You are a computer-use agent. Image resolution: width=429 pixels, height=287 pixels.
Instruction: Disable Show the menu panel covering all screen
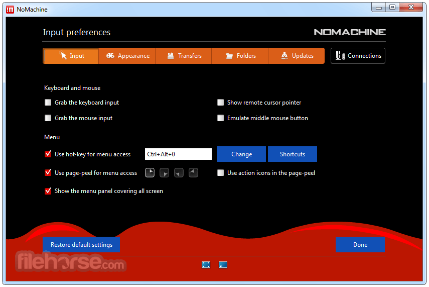48,191
